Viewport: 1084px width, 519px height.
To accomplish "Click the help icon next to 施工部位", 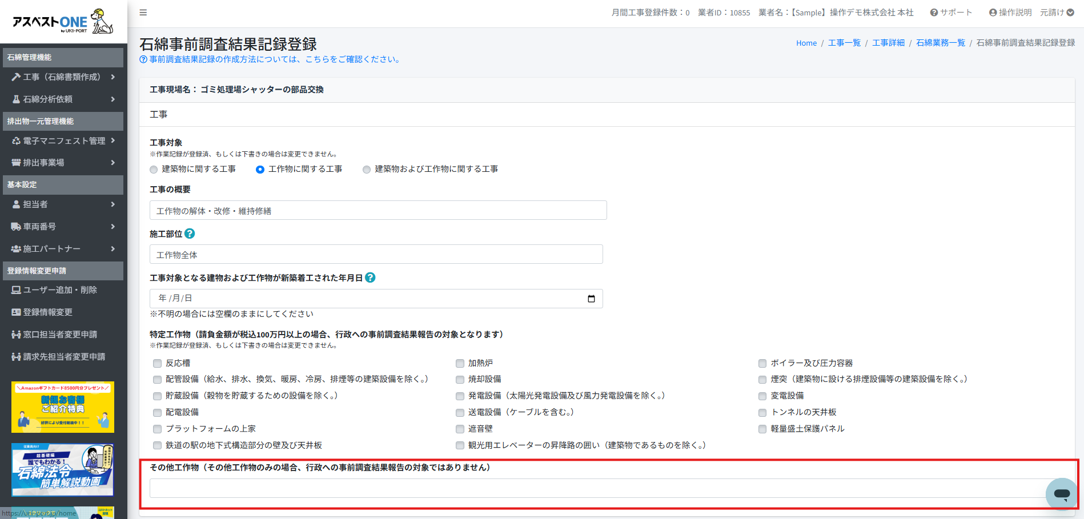I will pos(190,234).
